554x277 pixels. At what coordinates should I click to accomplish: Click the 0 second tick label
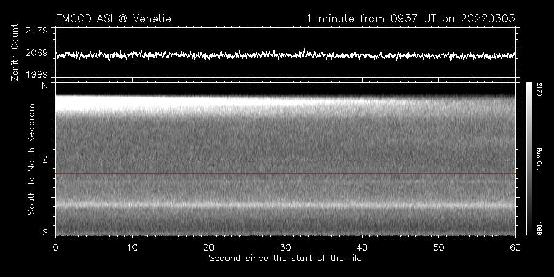tap(55, 247)
